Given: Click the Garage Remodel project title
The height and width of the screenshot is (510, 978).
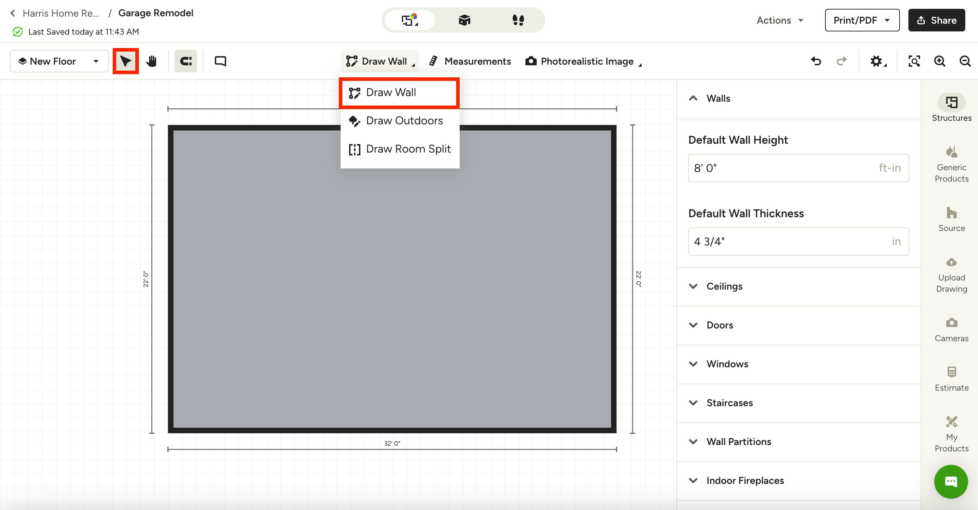Looking at the screenshot, I should tap(156, 13).
